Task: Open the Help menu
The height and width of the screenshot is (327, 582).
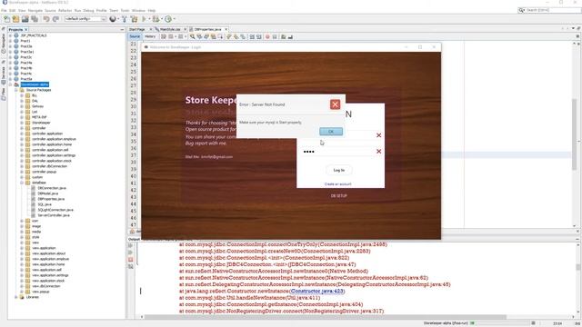Action: 152,10
